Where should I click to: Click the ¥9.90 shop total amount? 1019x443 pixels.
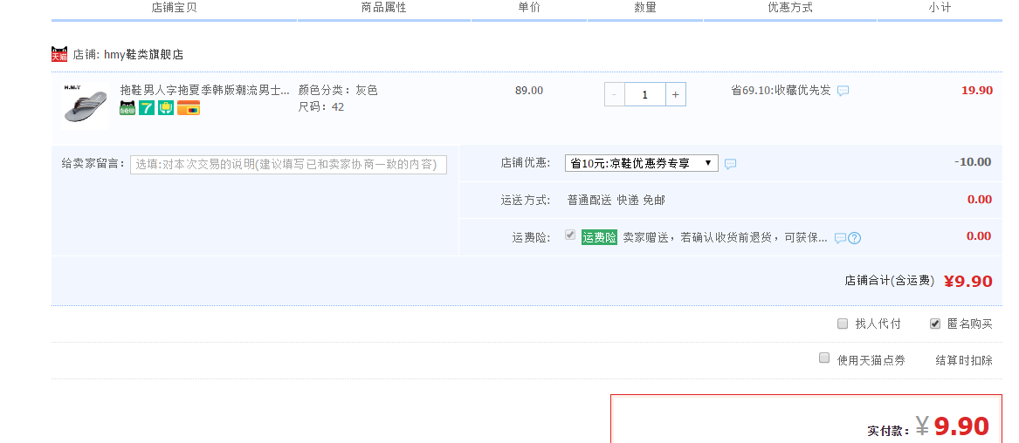pos(968,282)
